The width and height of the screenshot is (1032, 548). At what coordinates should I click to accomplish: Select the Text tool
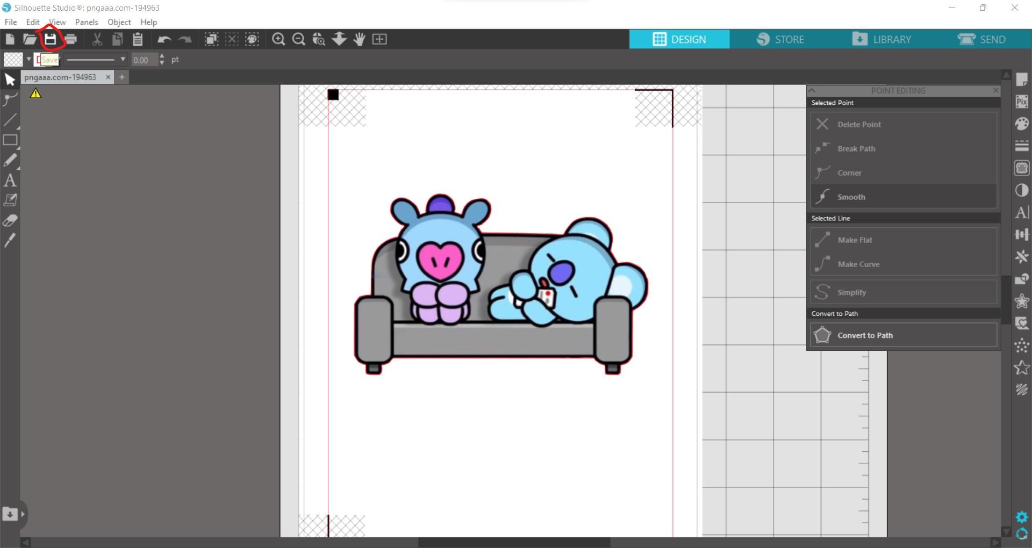point(10,181)
